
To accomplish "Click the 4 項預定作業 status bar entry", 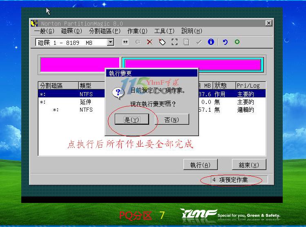I will click(x=239, y=180).
